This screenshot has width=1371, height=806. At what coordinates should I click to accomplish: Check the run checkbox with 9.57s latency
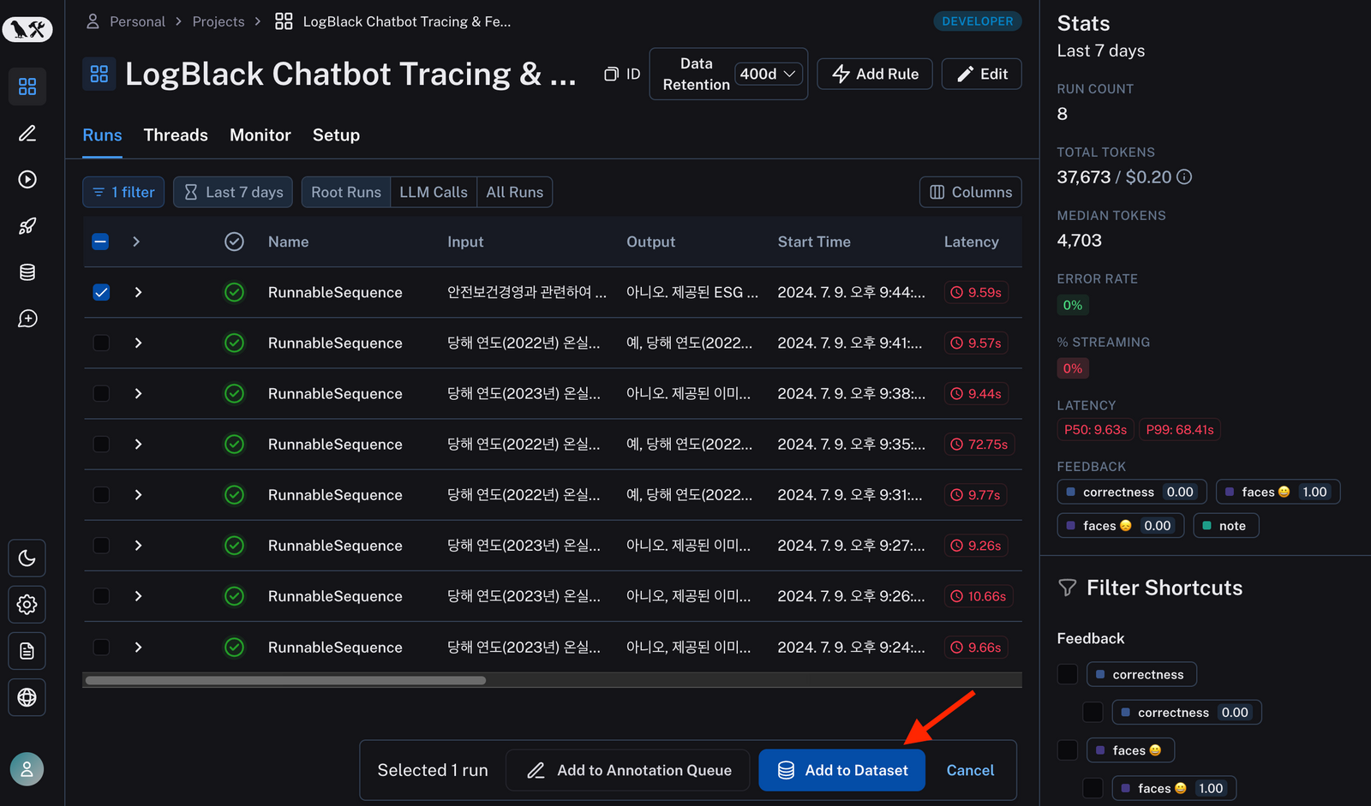pos(100,343)
